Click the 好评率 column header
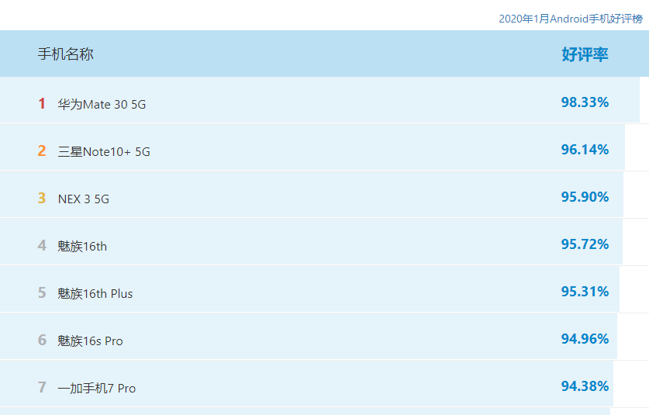The width and height of the screenshot is (649, 415). point(585,54)
